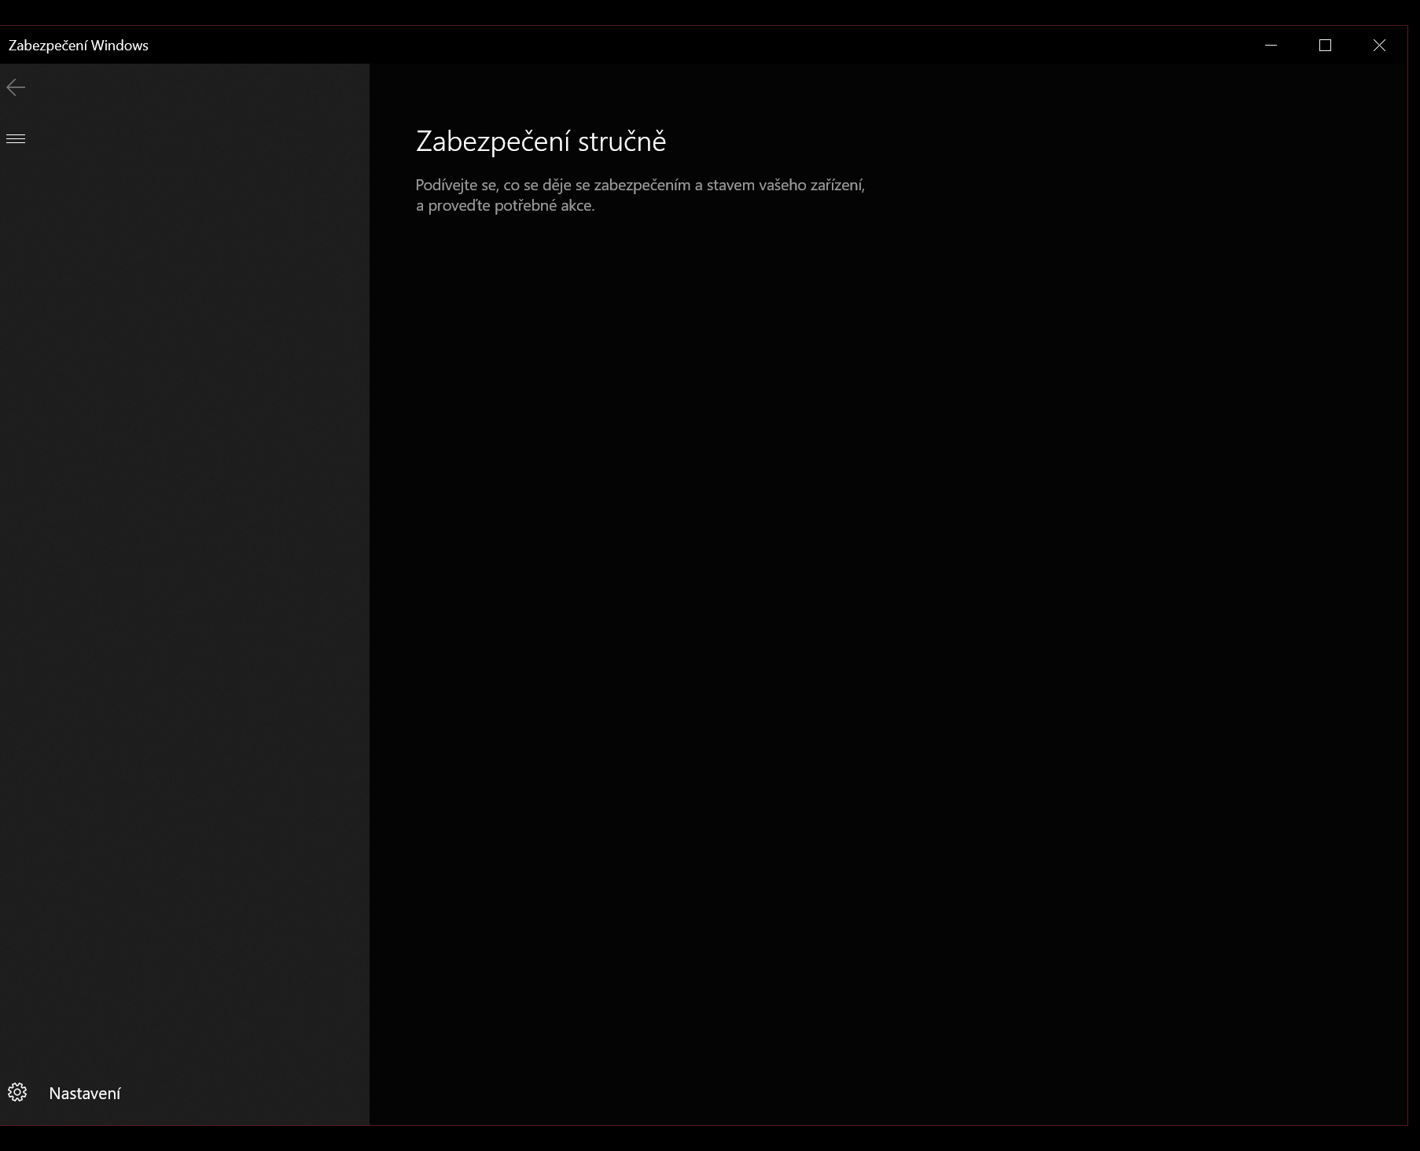Click the text starting "Podívejte se, co se děje"
The image size is (1420, 1151).
pyautogui.click(x=640, y=195)
